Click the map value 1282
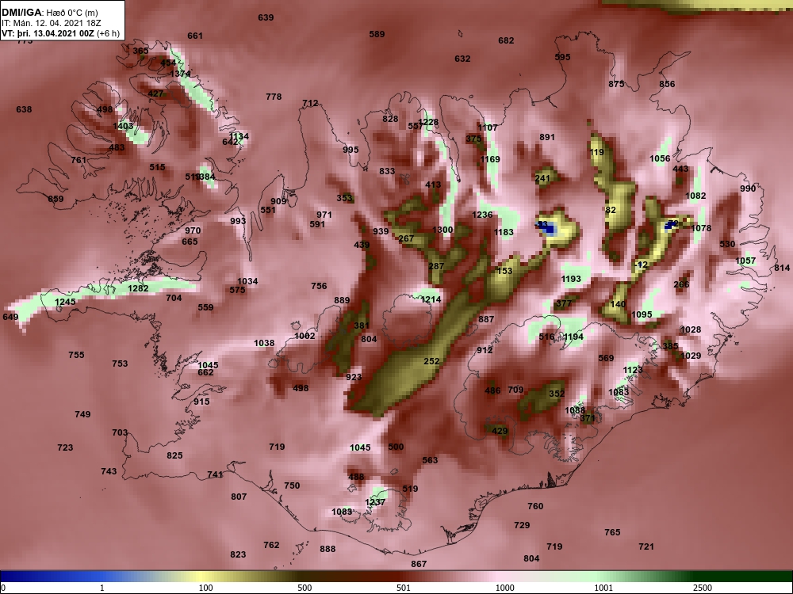The width and height of the screenshot is (793, 594). coord(138,289)
